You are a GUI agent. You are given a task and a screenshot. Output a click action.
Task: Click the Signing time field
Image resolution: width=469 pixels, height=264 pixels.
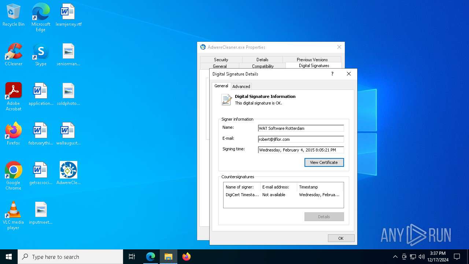(x=301, y=150)
